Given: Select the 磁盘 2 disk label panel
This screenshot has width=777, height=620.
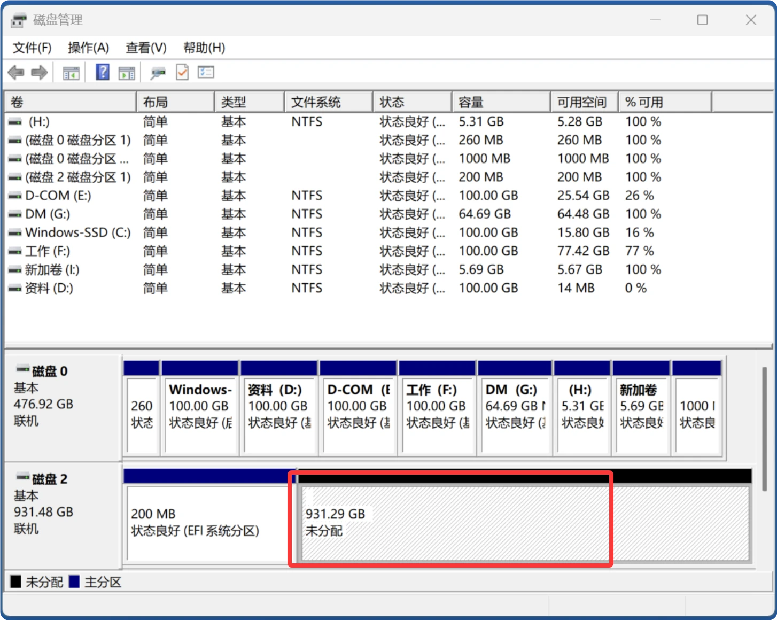Looking at the screenshot, I should pos(63,515).
